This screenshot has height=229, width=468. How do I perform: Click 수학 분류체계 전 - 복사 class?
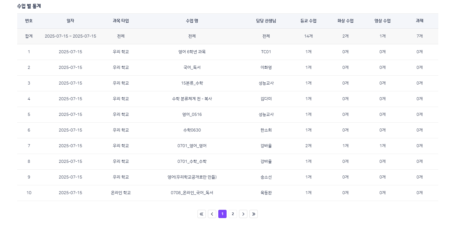(192, 99)
